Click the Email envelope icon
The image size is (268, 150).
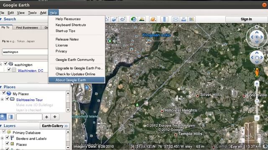175,19
